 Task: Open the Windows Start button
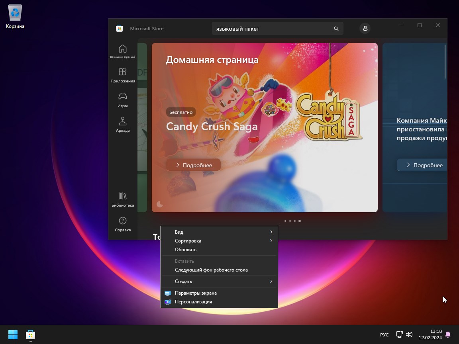13,334
